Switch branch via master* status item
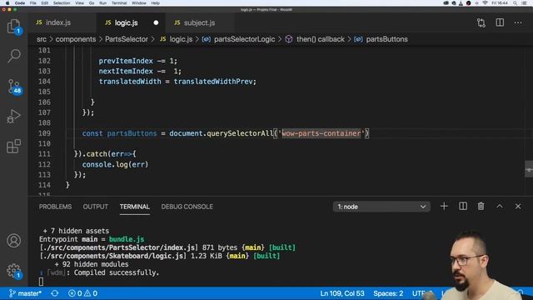 click(x=25, y=293)
